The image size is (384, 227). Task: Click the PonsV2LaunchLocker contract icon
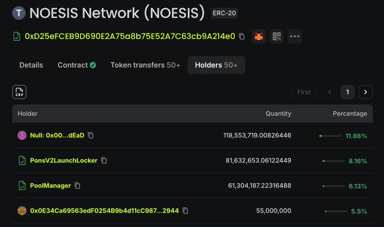(x=22, y=161)
